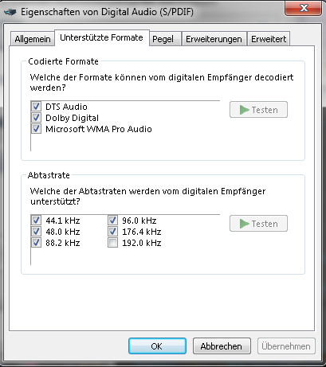Click the speaker icon in title bar
Viewport: 326px width, 367px height.
[10, 12]
